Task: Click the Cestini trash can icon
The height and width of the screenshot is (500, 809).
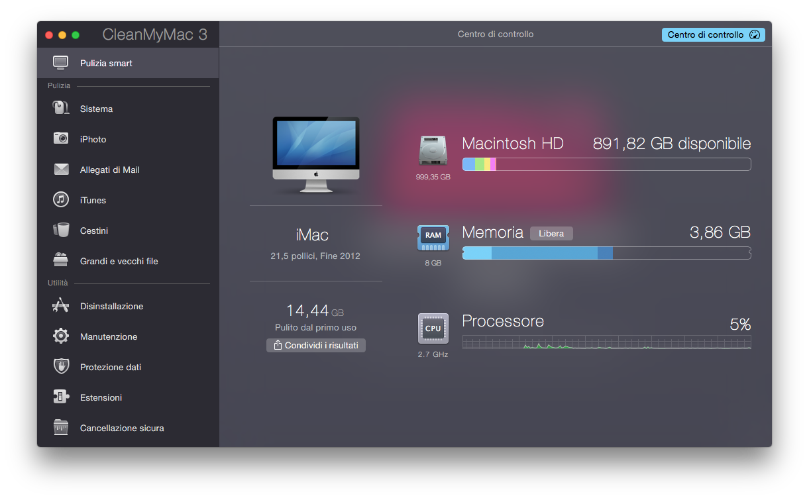Action: click(x=61, y=230)
